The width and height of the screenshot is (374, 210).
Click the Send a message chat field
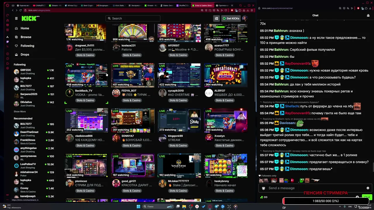(x=316, y=188)
